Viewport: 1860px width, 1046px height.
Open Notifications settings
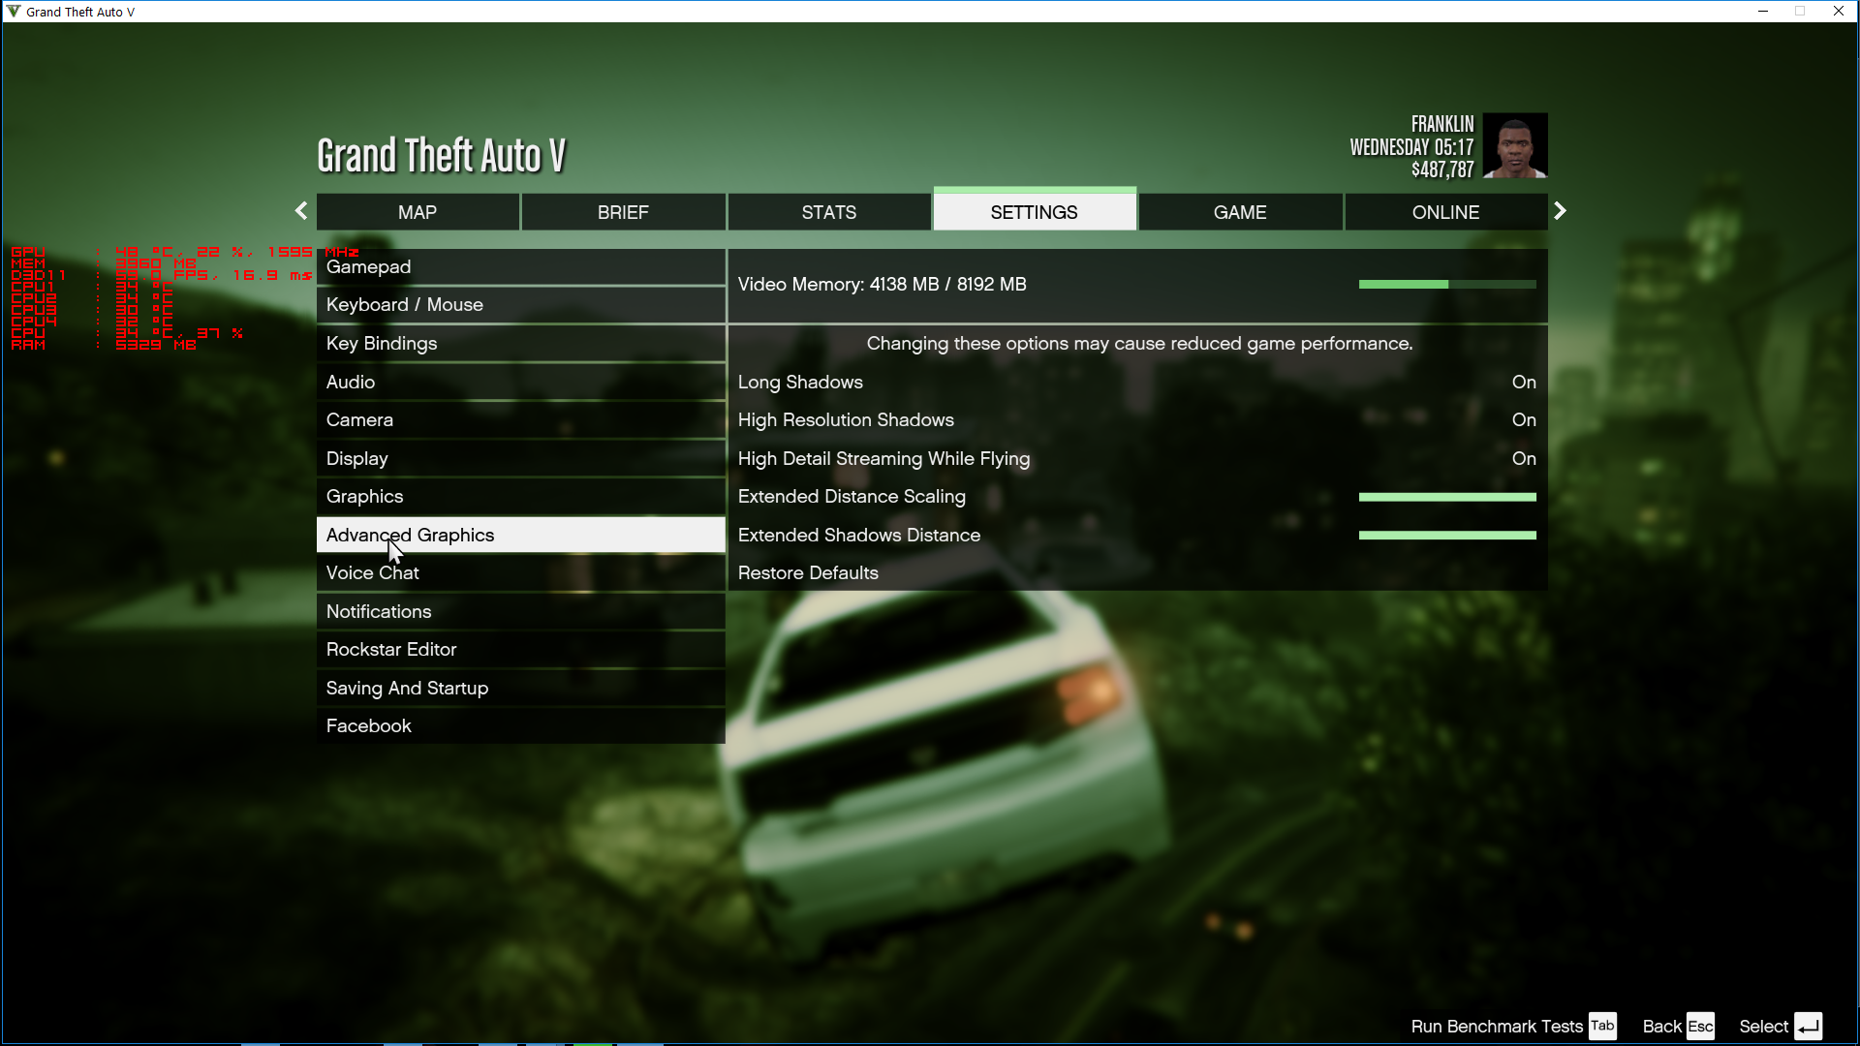point(521,611)
